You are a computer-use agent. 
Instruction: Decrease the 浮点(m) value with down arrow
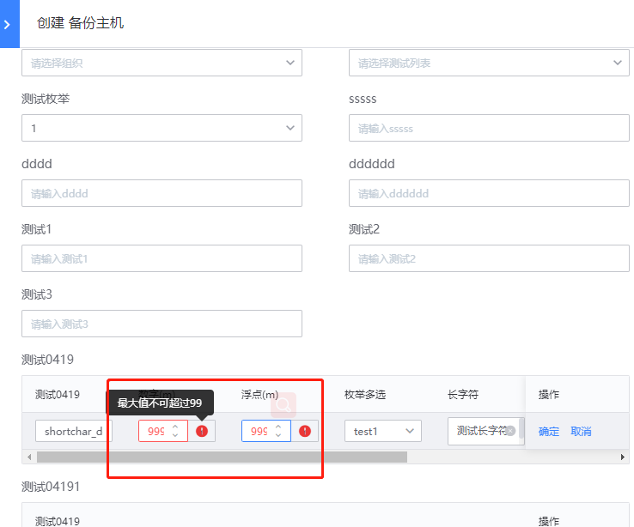point(278,435)
